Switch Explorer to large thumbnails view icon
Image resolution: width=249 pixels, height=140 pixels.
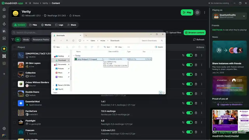[x=164, y=93]
